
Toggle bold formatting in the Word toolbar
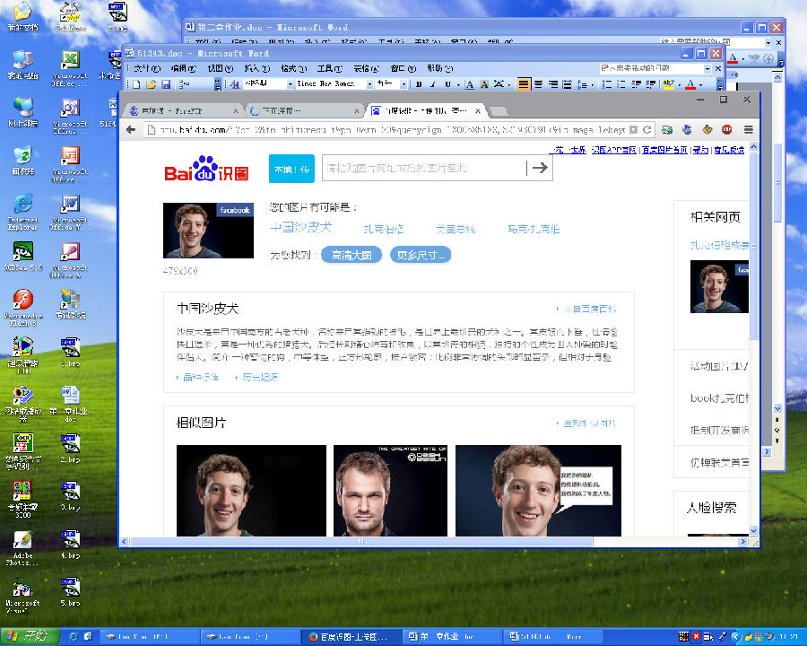(419, 84)
